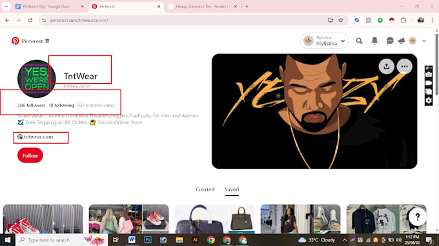Share the TntWear profile via upload icon
The width and height of the screenshot is (439, 246).
[386, 66]
